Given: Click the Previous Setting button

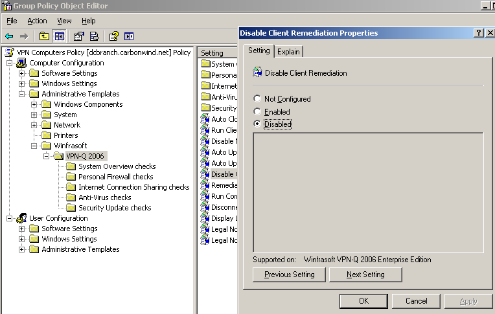Looking at the screenshot, I should tap(289, 275).
